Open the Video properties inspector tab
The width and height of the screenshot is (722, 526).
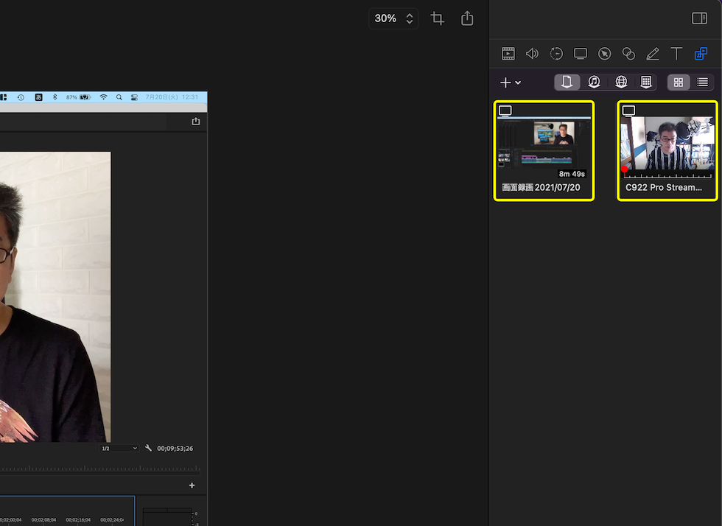point(508,54)
